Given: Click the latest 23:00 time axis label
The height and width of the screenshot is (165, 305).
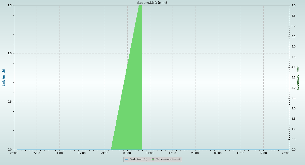Looking at the screenshot, I should [x=286, y=153].
